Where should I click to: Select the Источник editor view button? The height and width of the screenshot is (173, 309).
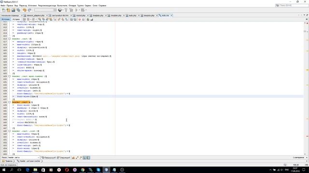click(5, 19)
